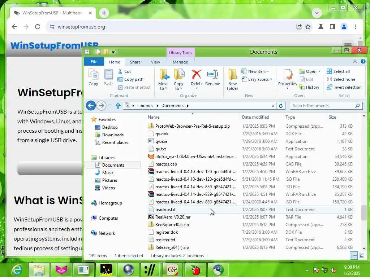370x277 pixels.
Task: Select the Music library
Action: pos(108,173)
